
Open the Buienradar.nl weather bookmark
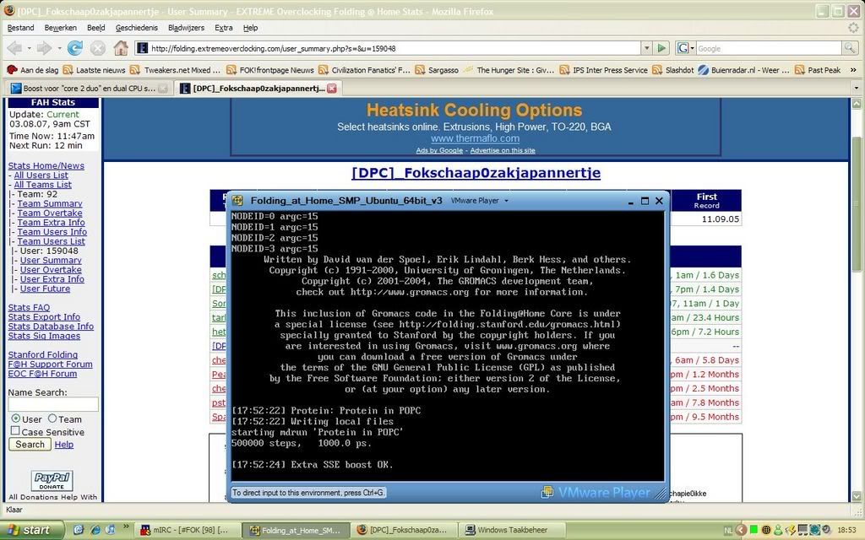(x=744, y=70)
